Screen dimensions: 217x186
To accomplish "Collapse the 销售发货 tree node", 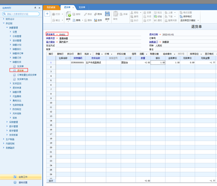I will click(10, 62).
